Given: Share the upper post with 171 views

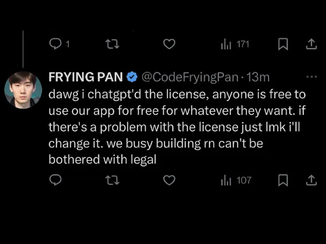Looking at the screenshot, I should coord(311,44).
